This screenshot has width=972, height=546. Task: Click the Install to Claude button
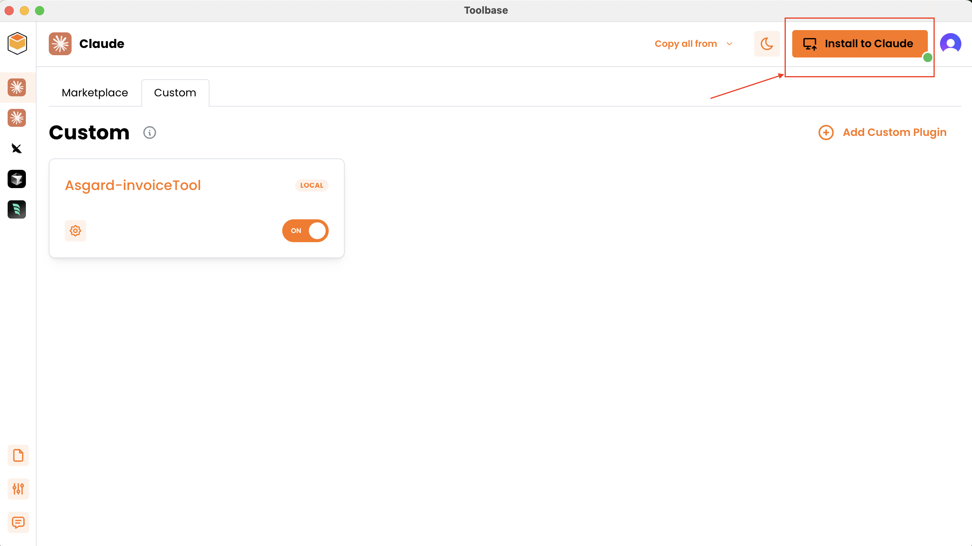(x=859, y=44)
